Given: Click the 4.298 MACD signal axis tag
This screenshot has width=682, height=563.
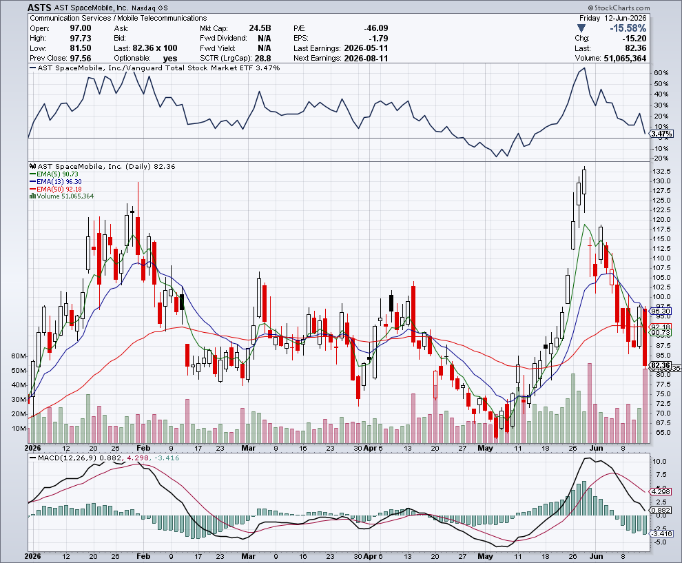Looking at the screenshot, I should point(660,491).
